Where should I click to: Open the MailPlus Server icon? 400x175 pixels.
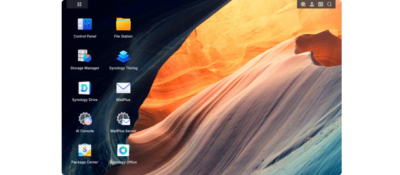(x=123, y=119)
